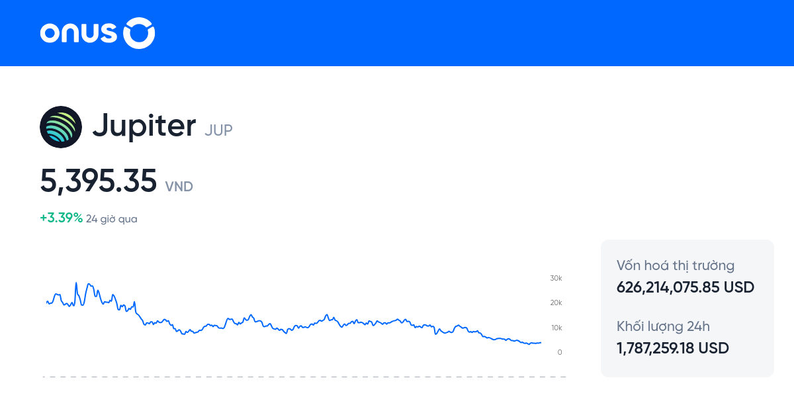
Task: Click the VND currency label
Action: pos(179,187)
